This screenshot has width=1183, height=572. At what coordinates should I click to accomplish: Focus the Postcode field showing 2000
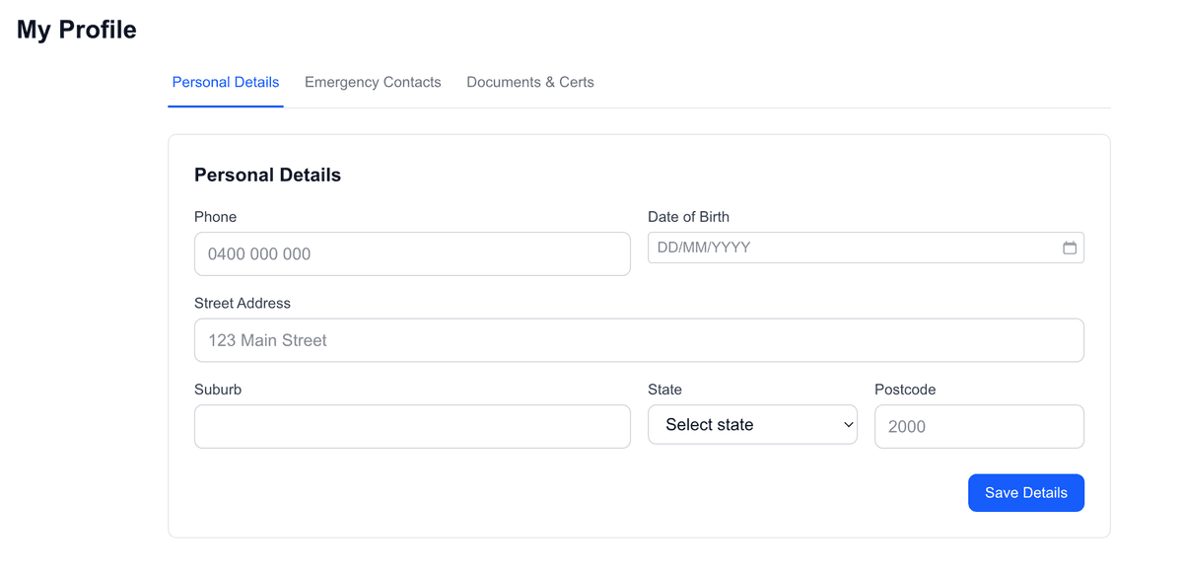coord(979,426)
